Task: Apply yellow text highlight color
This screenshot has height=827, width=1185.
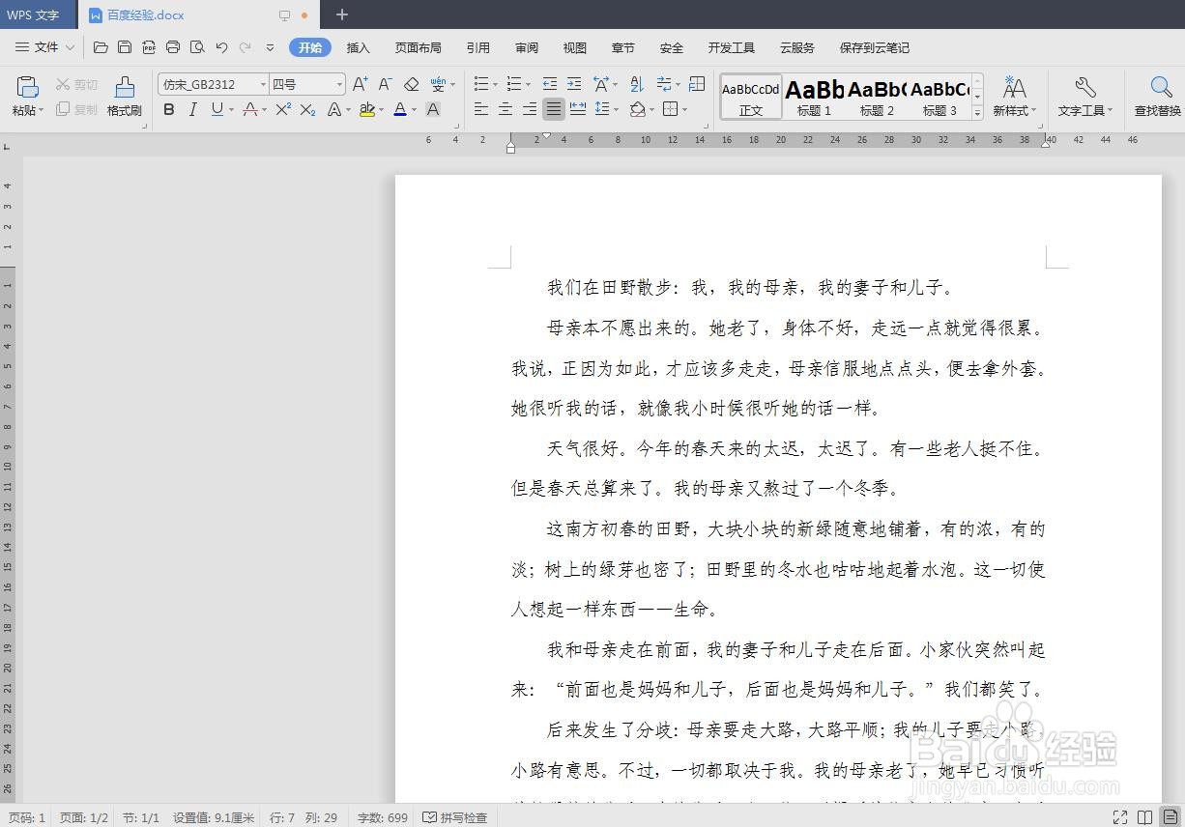Action: point(366,110)
